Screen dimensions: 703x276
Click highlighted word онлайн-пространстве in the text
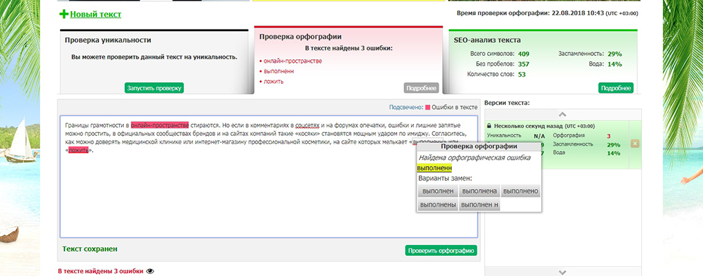pyautogui.click(x=160, y=126)
